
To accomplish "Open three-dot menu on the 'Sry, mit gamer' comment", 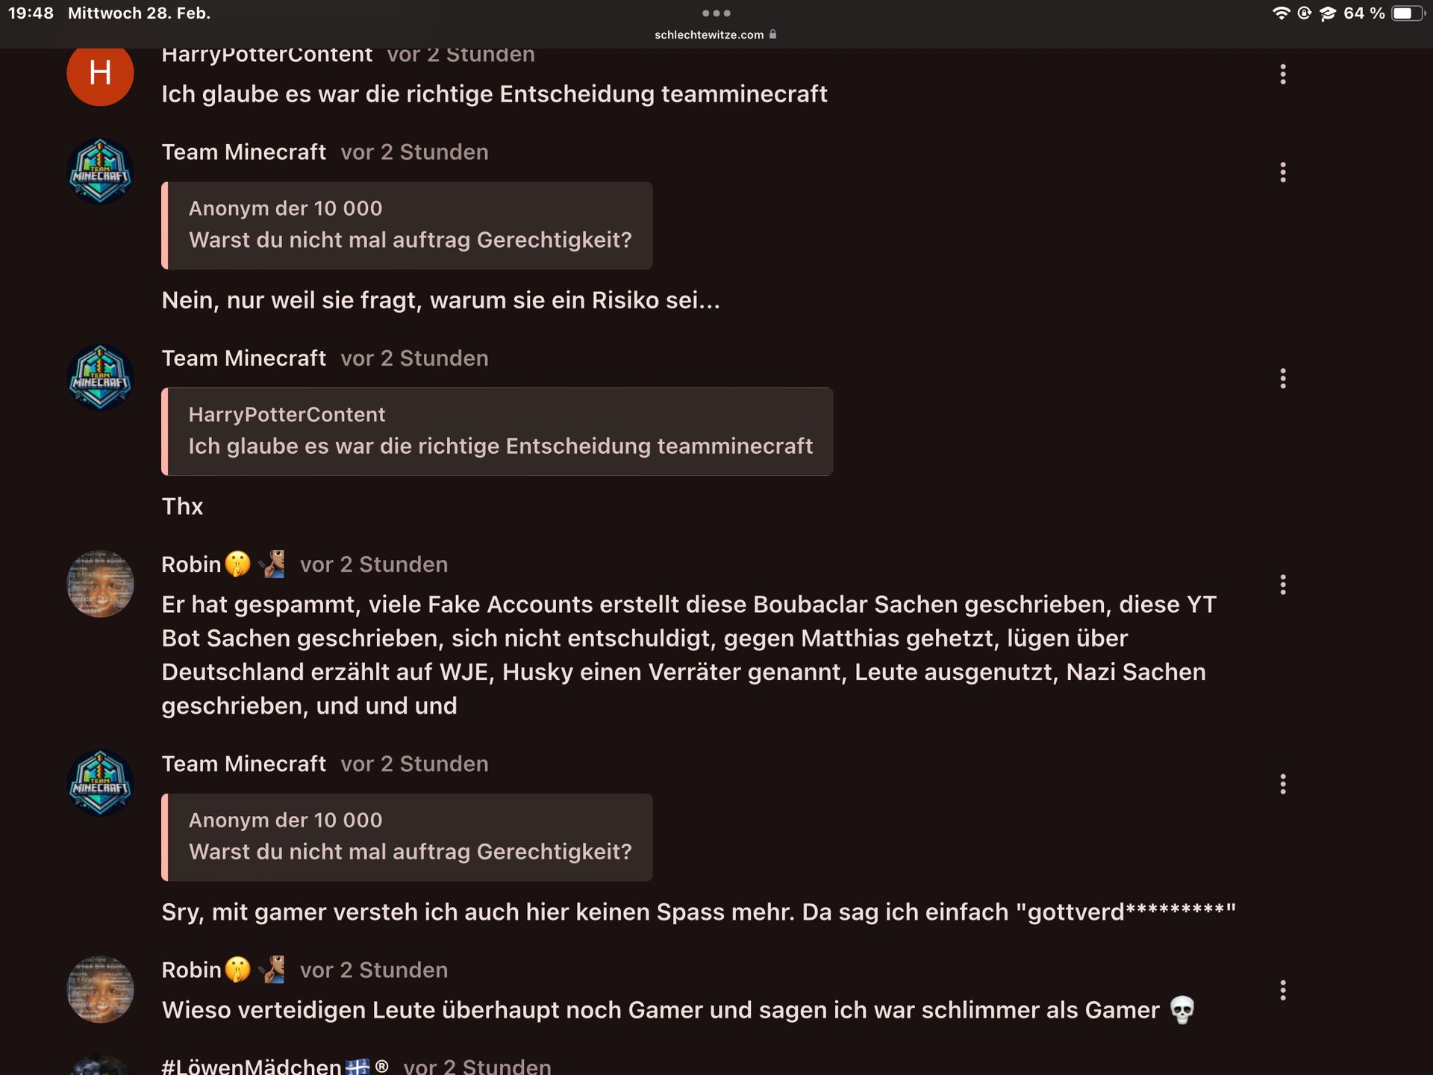I will point(1283,784).
